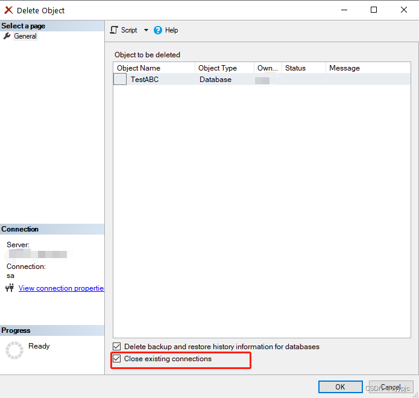Click the Owner column header
The width and height of the screenshot is (419, 398).
pos(268,68)
